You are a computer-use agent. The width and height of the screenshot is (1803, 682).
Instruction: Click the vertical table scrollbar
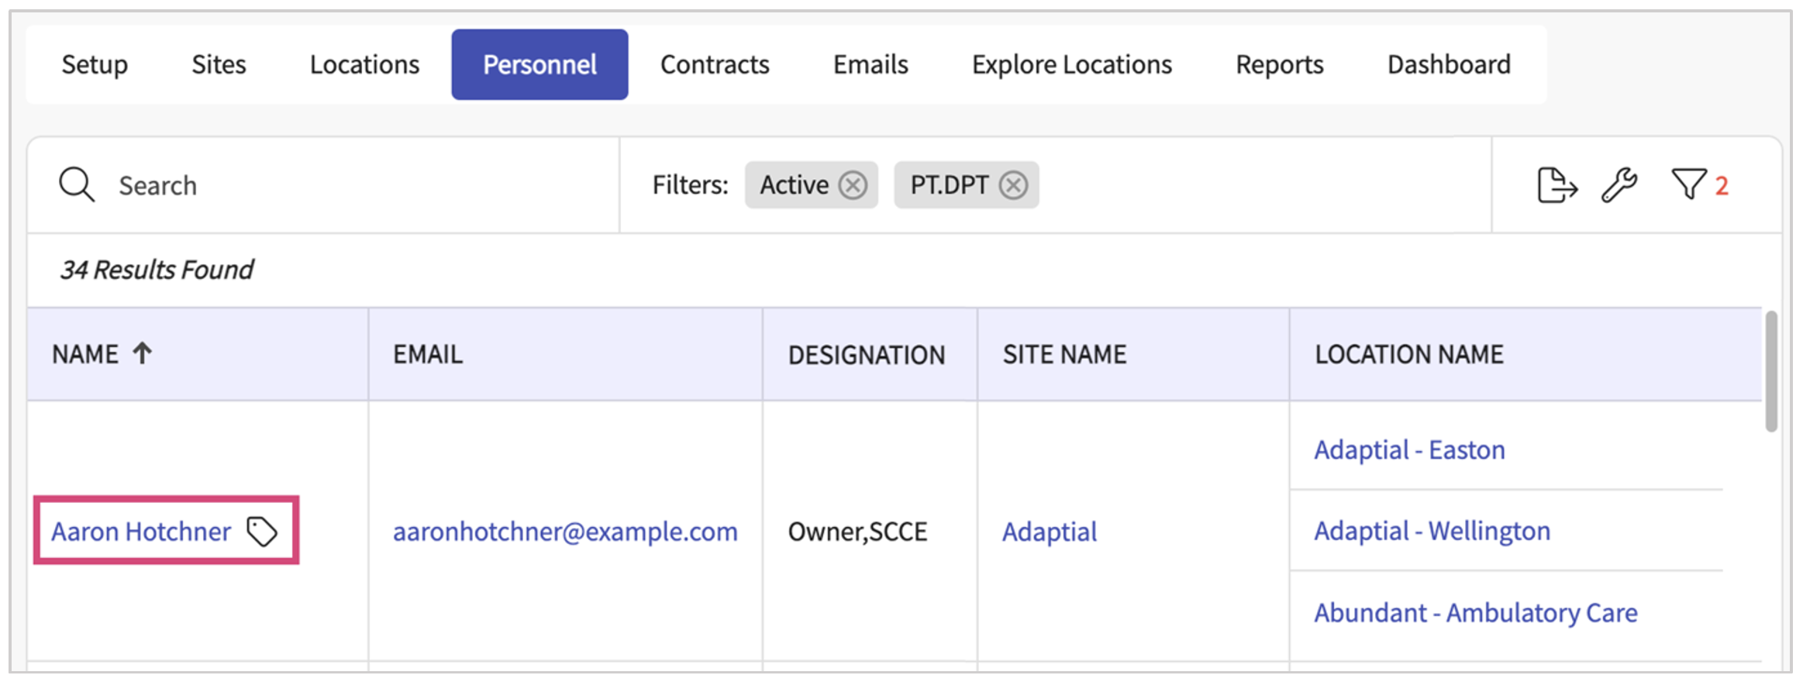pos(1771,372)
